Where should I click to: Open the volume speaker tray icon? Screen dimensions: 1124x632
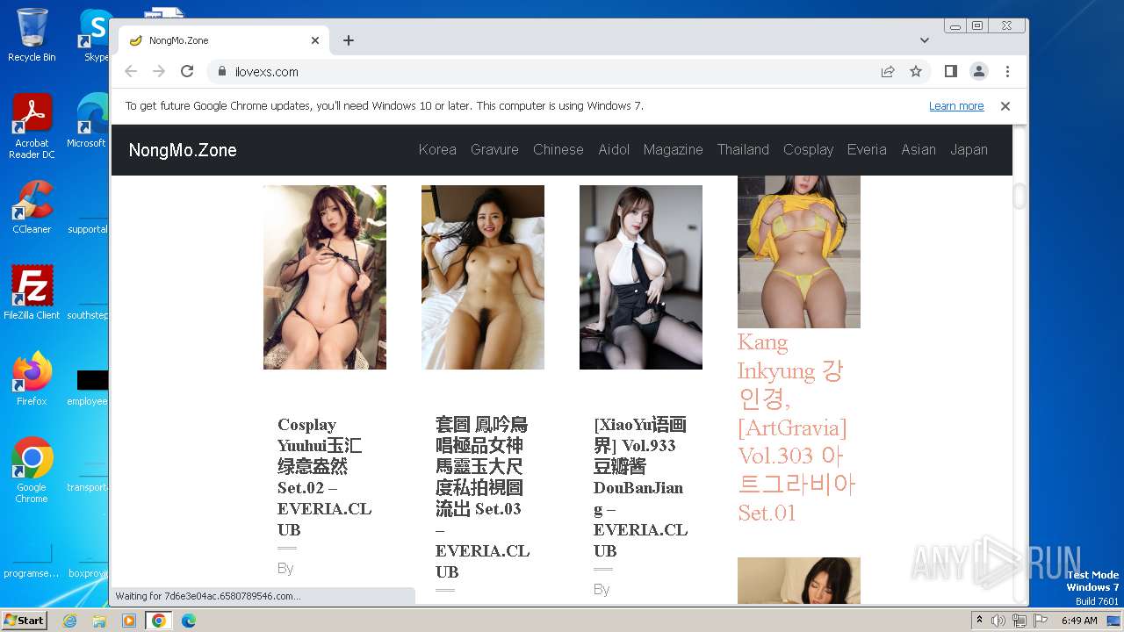pyautogui.click(x=998, y=621)
